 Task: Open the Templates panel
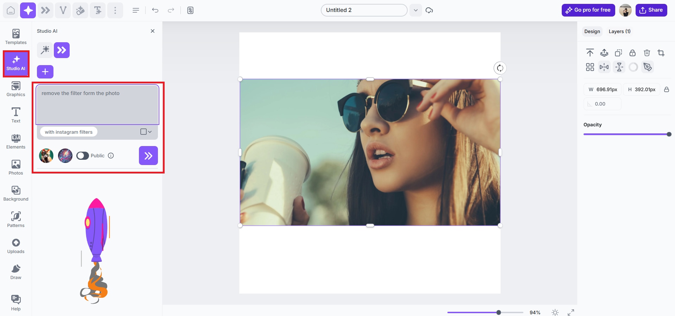click(x=16, y=37)
